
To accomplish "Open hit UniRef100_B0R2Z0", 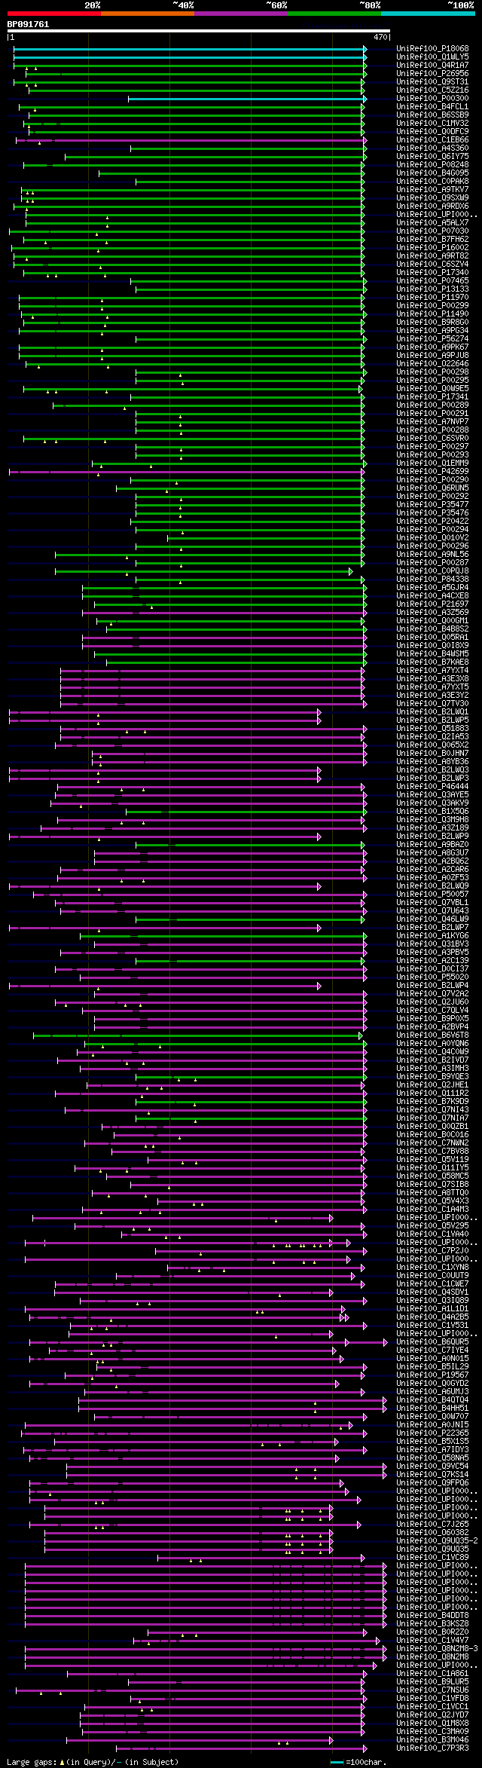I will (432, 1632).
